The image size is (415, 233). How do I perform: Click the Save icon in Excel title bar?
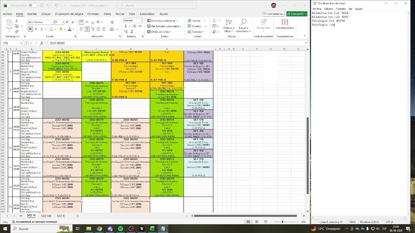[42, 5]
